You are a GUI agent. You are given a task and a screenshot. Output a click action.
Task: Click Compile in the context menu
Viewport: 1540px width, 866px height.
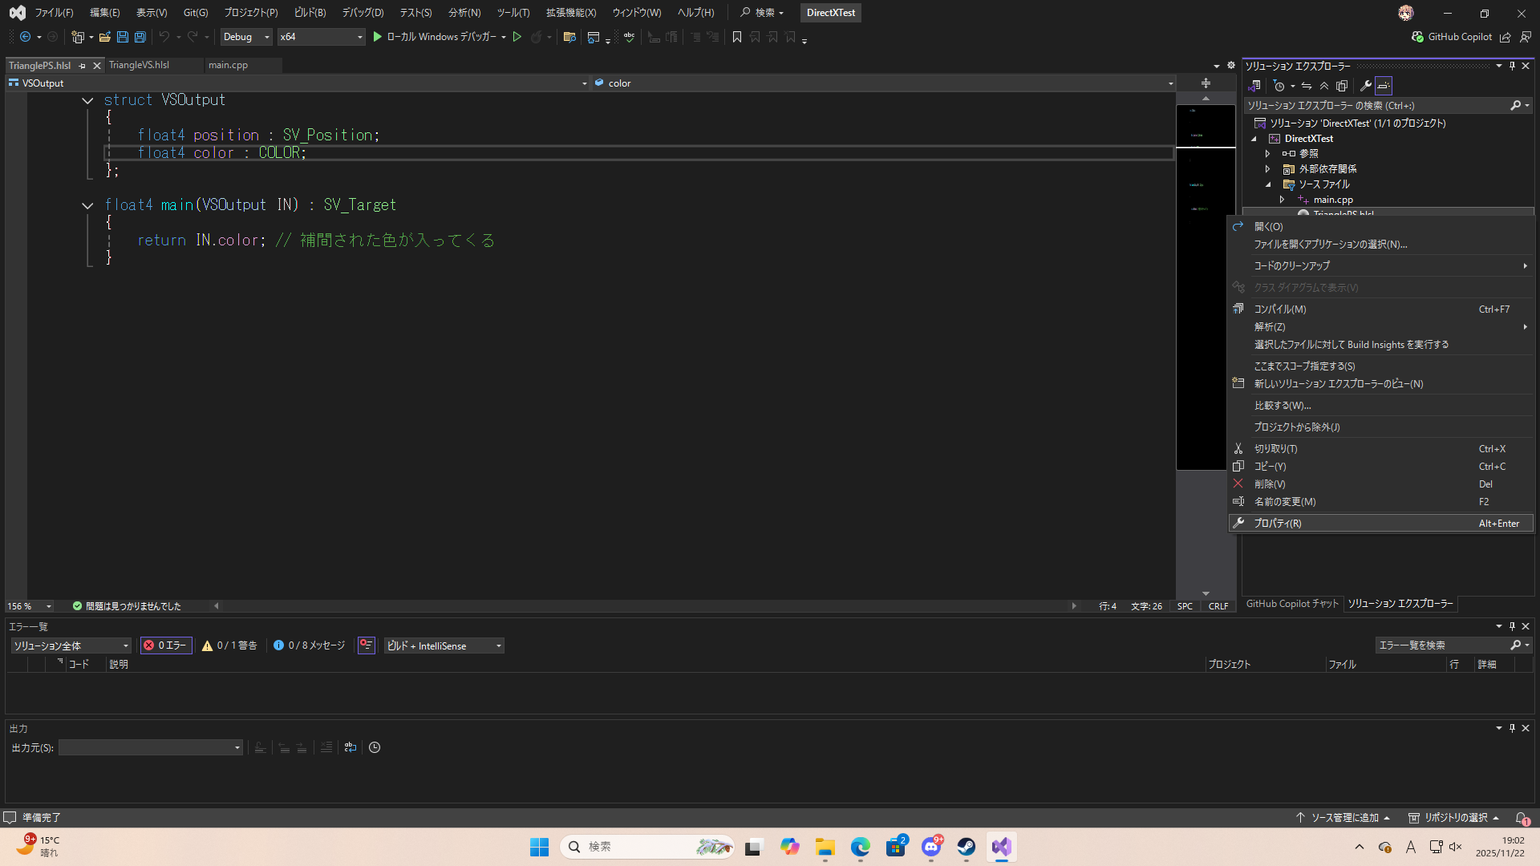[1280, 309]
